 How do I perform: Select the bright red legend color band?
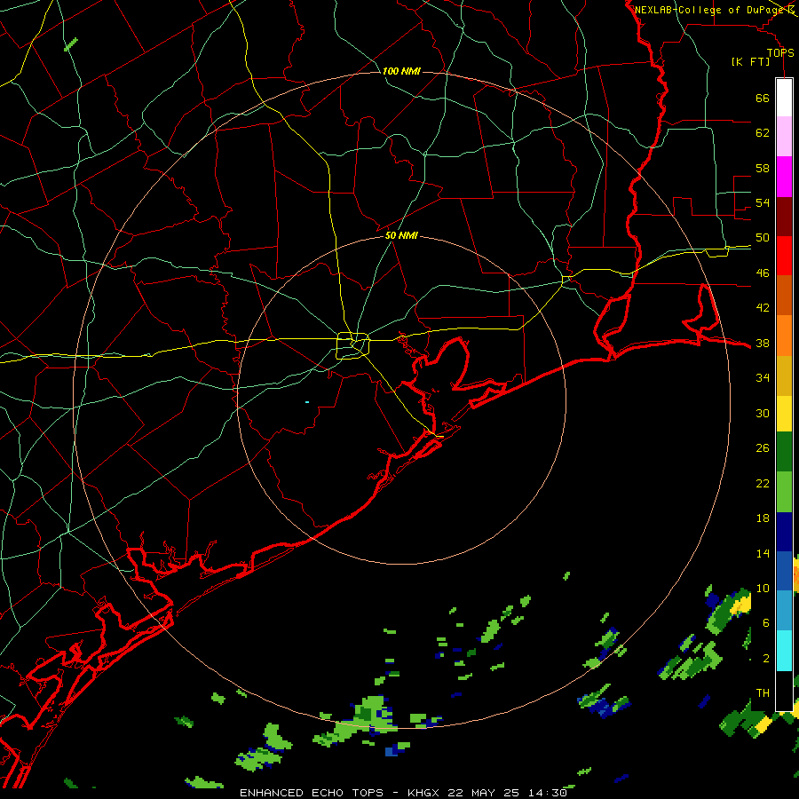(x=784, y=256)
